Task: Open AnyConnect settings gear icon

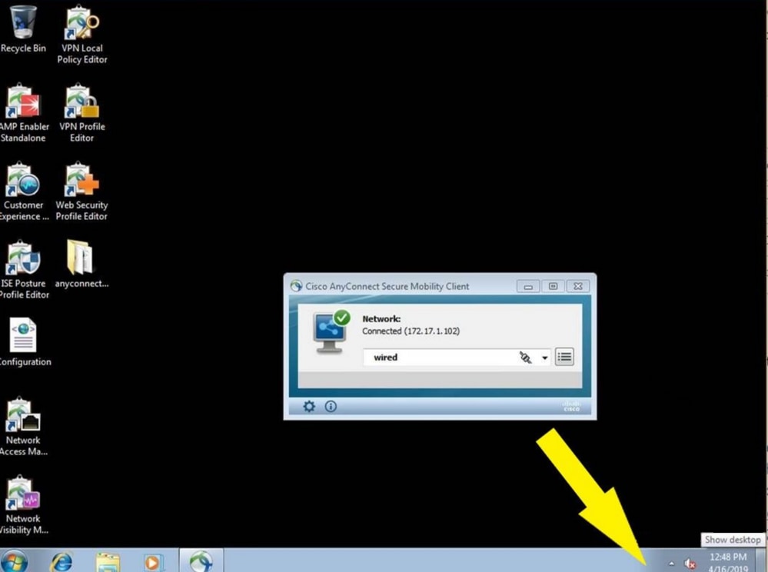Action: pyautogui.click(x=309, y=406)
